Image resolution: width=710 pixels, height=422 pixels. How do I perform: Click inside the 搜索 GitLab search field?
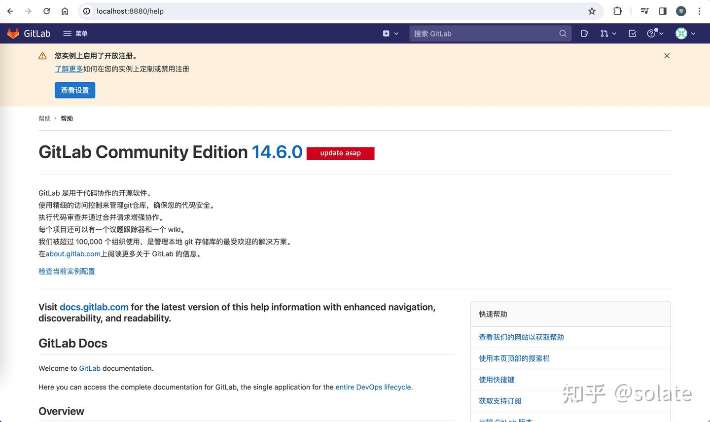pos(473,34)
